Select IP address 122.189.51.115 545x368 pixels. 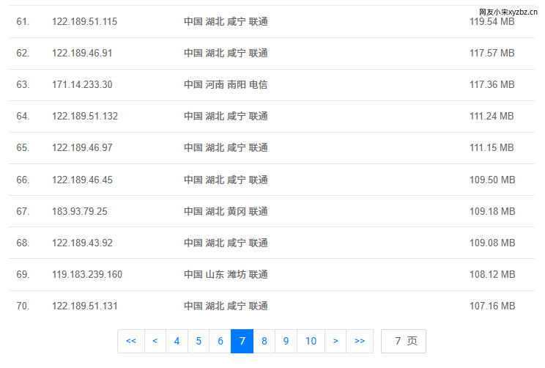(84, 22)
